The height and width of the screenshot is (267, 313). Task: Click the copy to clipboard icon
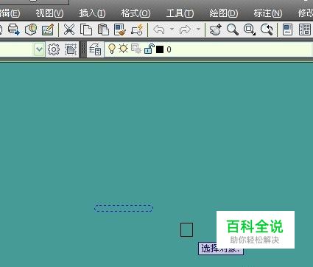(x=86, y=30)
